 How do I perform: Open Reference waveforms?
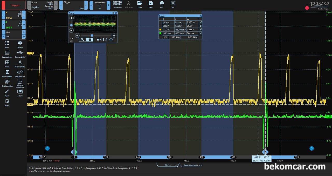(x=20, y=84)
